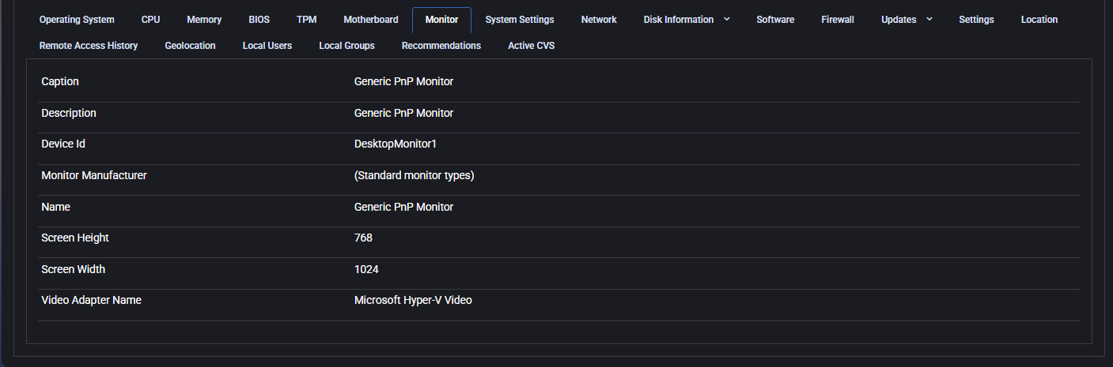Select the Screen Height label
The width and height of the screenshot is (1113, 367).
pos(75,238)
